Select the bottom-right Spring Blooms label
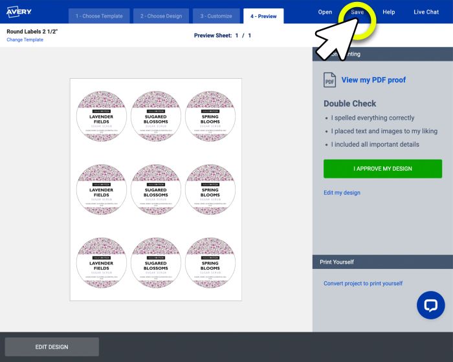This screenshot has width=453, height=362. [210, 262]
